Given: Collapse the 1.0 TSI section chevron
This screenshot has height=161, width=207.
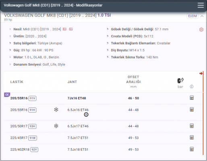Looking at the screenshot, I should click(202, 16).
